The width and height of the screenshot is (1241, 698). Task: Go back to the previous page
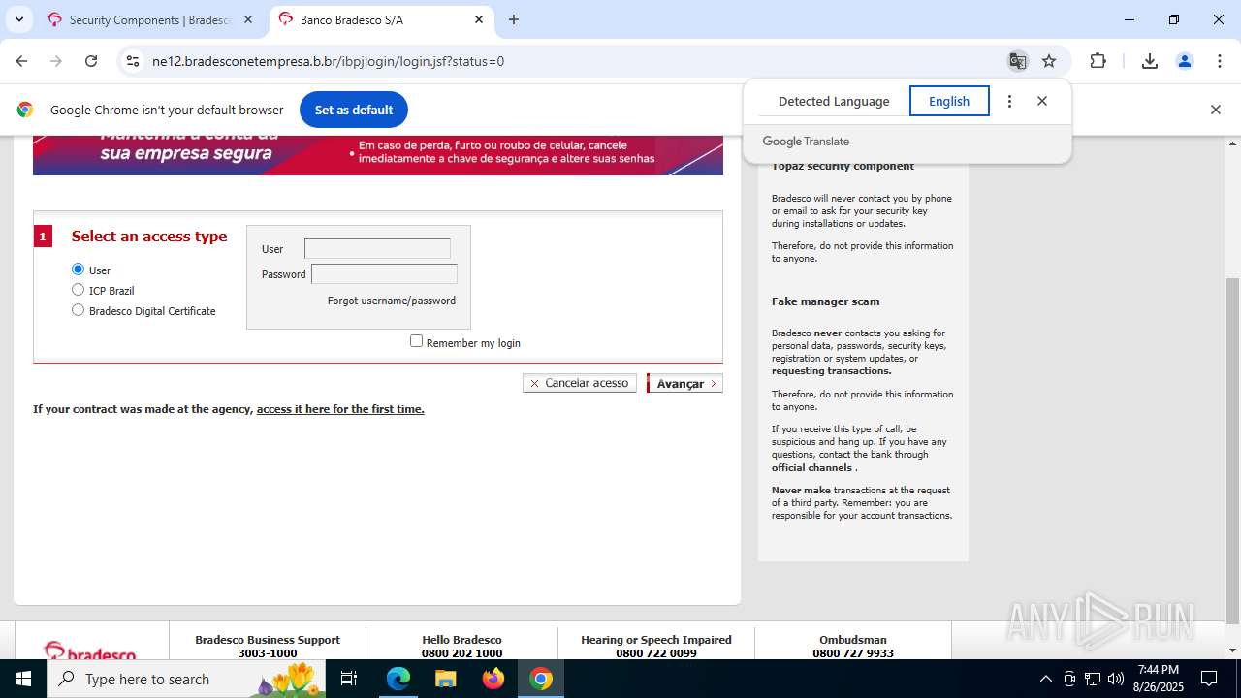point(21,61)
